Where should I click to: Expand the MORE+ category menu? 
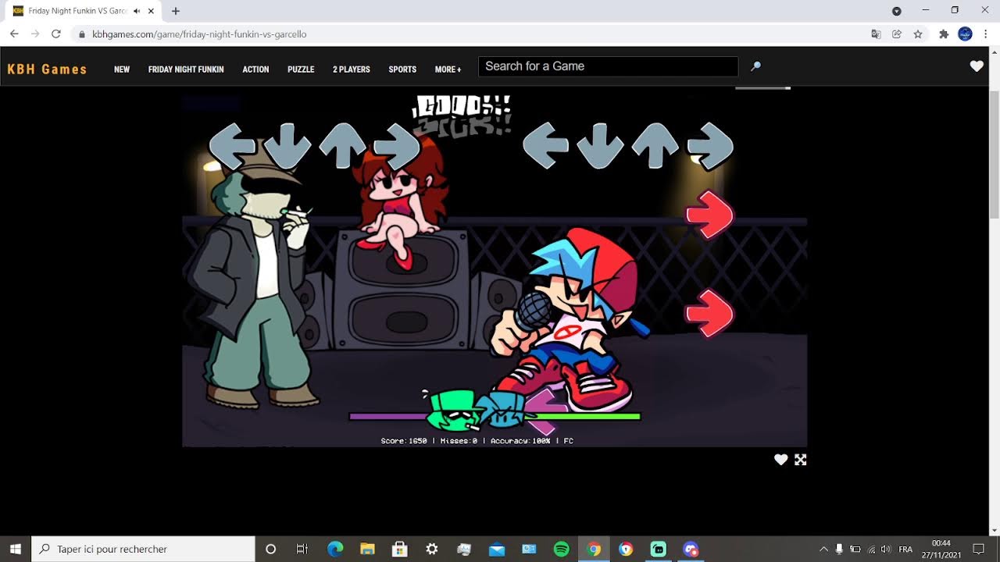[448, 69]
